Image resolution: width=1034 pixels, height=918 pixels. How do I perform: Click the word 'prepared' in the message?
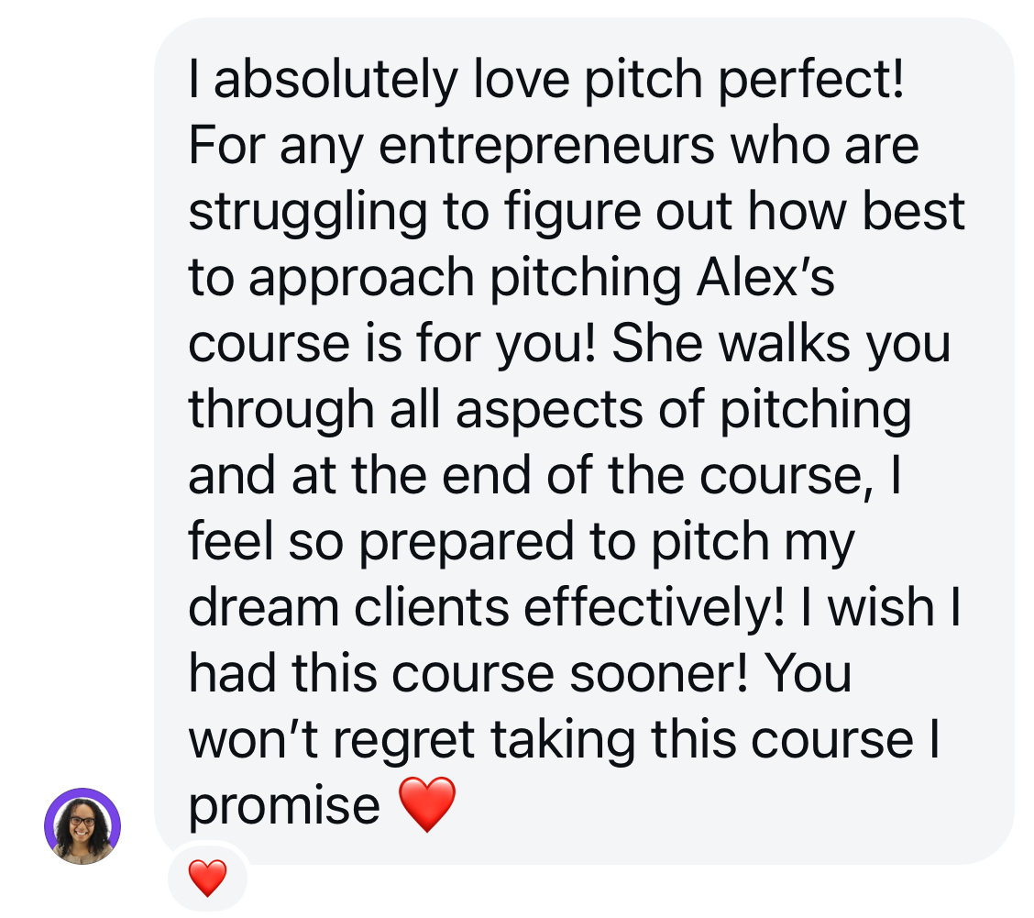467,544
